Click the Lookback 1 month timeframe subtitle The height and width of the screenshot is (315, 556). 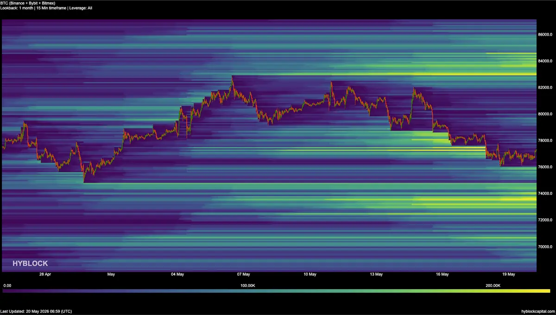(46, 8)
